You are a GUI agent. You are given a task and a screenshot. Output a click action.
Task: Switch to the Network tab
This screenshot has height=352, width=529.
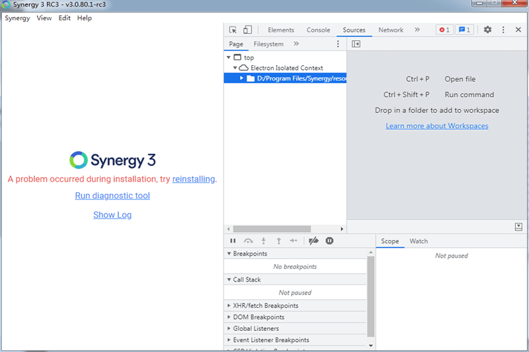(391, 30)
